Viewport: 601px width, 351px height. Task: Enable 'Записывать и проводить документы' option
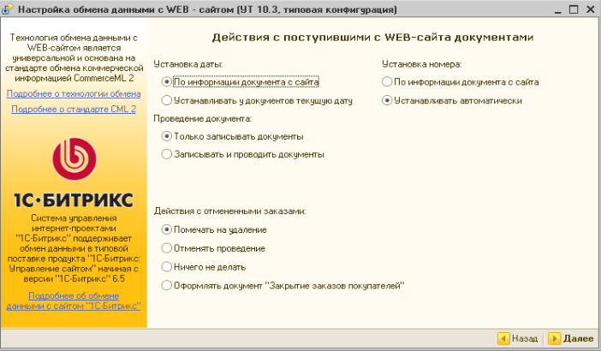(x=167, y=154)
